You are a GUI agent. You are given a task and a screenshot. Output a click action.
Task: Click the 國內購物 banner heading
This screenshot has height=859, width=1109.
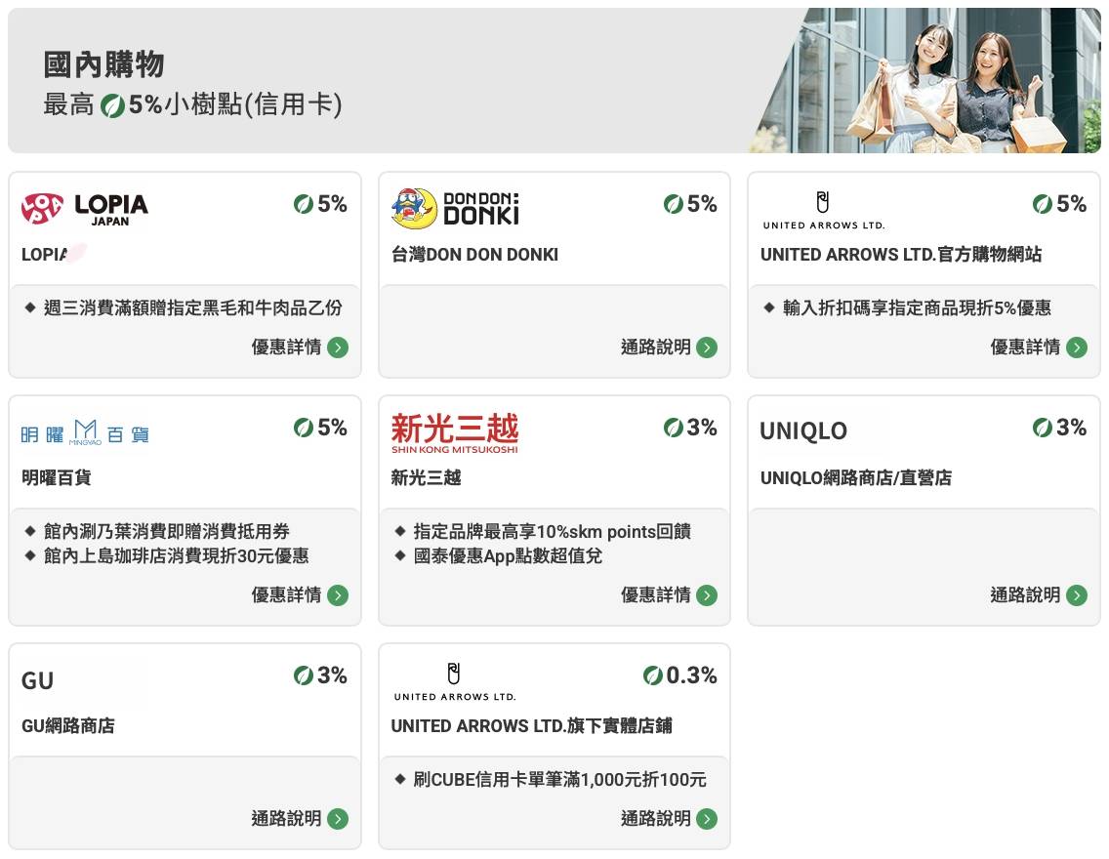click(x=104, y=65)
